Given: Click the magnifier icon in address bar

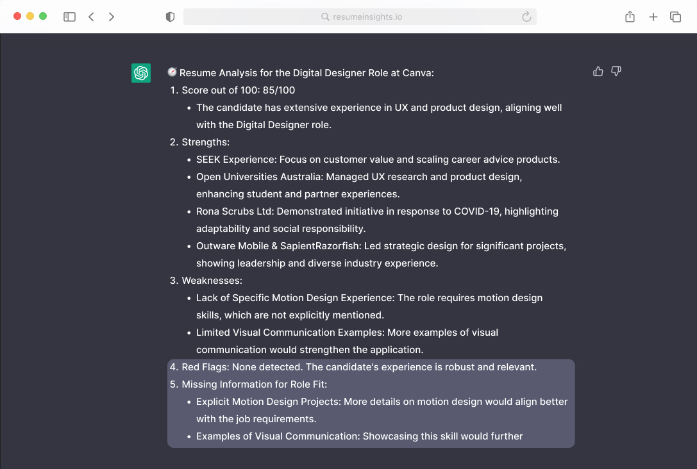Looking at the screenshot, I should (x=325, y=17).
